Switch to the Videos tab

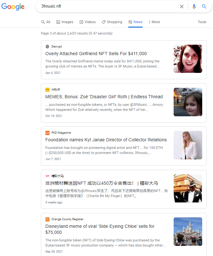(x=88, y=22)
